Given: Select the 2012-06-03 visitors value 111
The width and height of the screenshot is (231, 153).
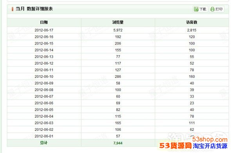Looking at the screenshot, I should 192,123.
